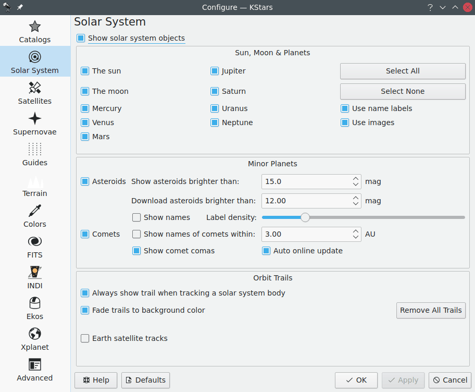Click the Label density slider handle

(x=305, y=217)
